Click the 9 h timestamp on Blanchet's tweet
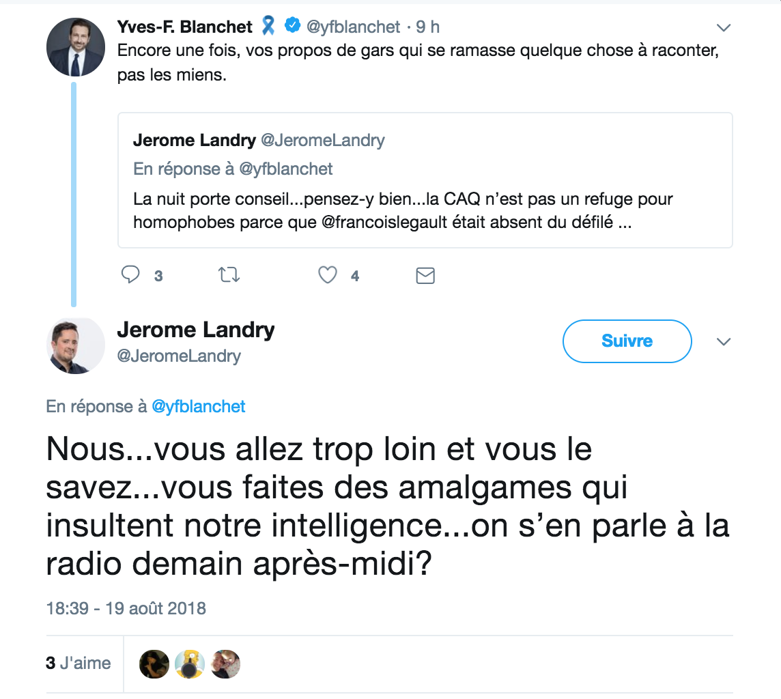Screen dimensions: 781x699 click(x=427, y=27)
